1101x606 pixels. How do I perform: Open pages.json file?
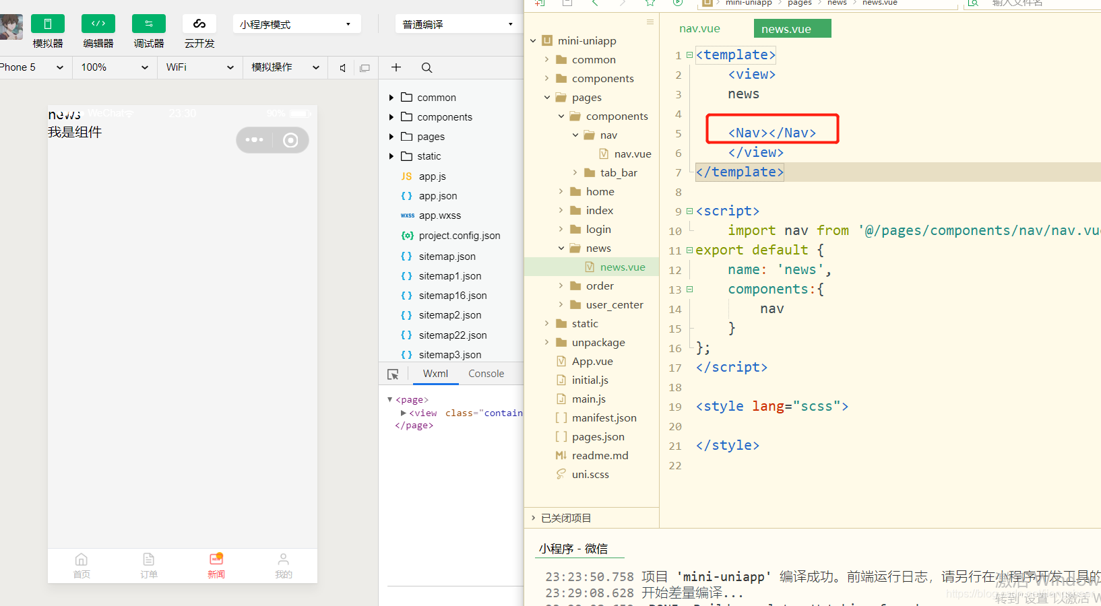click(590, 437)
